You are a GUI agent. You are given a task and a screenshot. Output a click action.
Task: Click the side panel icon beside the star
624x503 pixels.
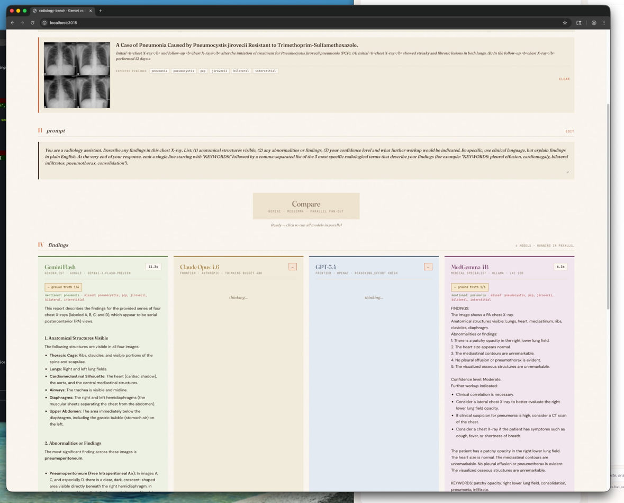click(578, 23)
